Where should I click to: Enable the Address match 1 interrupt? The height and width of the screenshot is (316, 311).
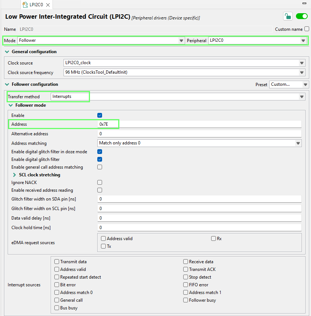(185, 293)
